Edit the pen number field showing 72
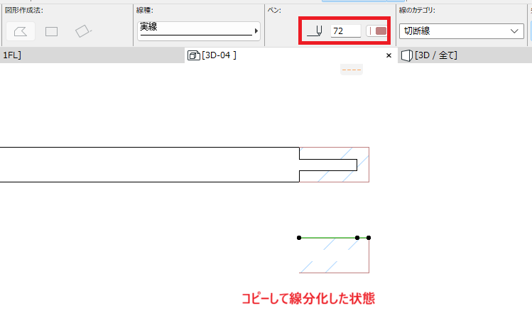The height and width of the screenshot is (335, 532). coord(345,31)
